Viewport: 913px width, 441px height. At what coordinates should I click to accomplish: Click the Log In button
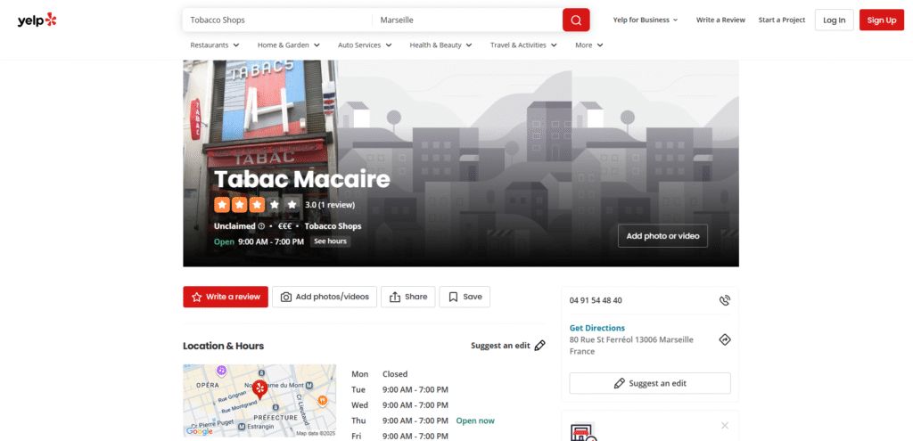point(834,20)
